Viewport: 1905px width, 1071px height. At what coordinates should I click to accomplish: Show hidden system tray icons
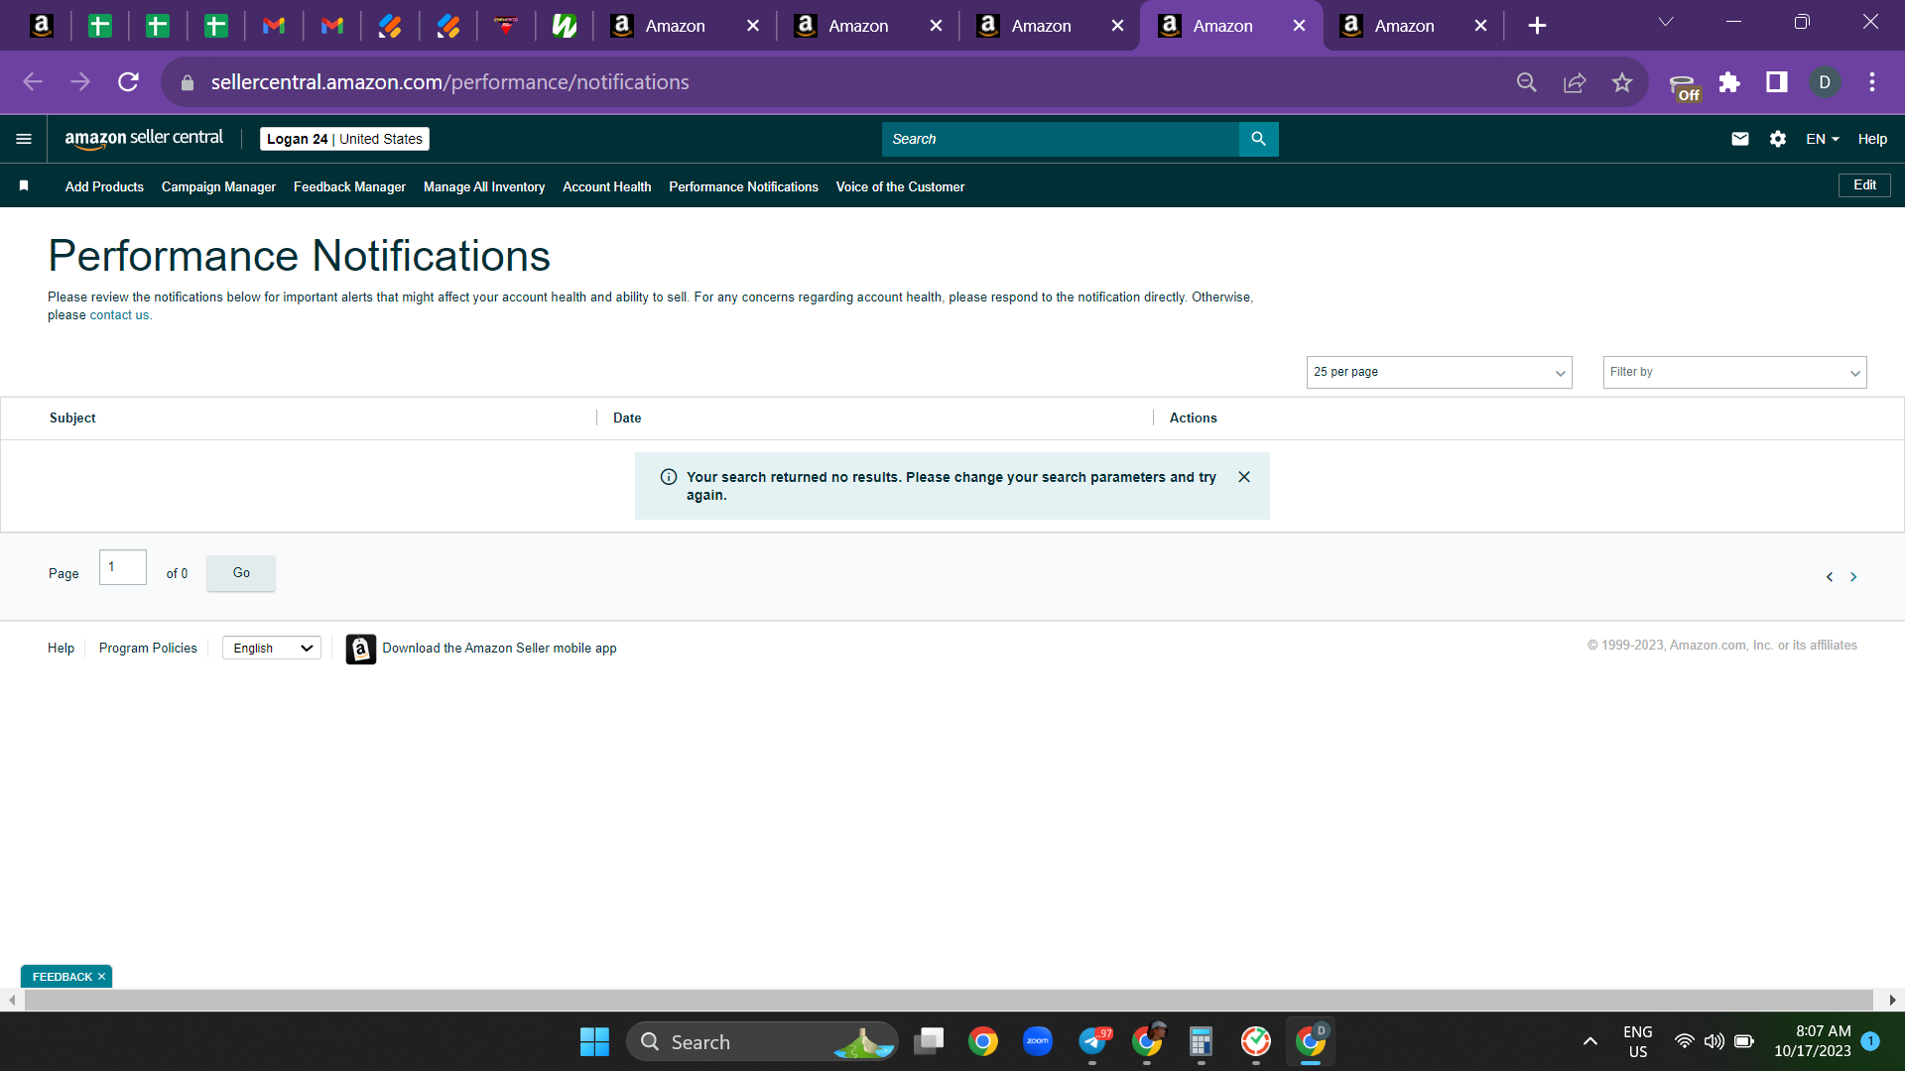coord(1590,1041)
